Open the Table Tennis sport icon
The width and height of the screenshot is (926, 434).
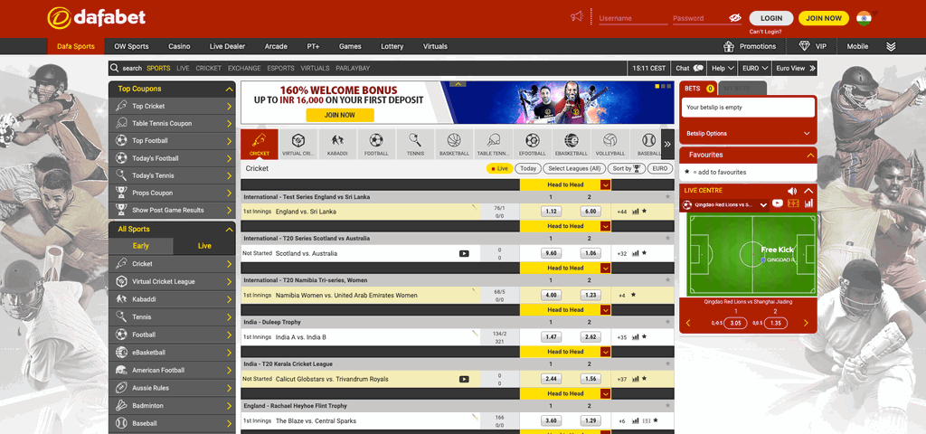coord(493,144)
